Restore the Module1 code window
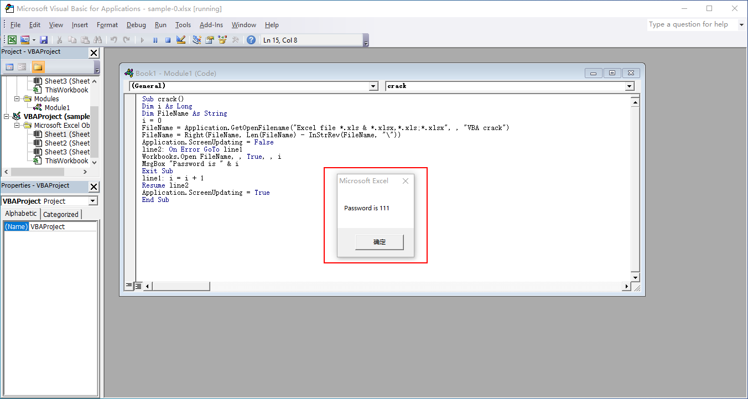This screenshot has height=399, width=748. point(612,73)
